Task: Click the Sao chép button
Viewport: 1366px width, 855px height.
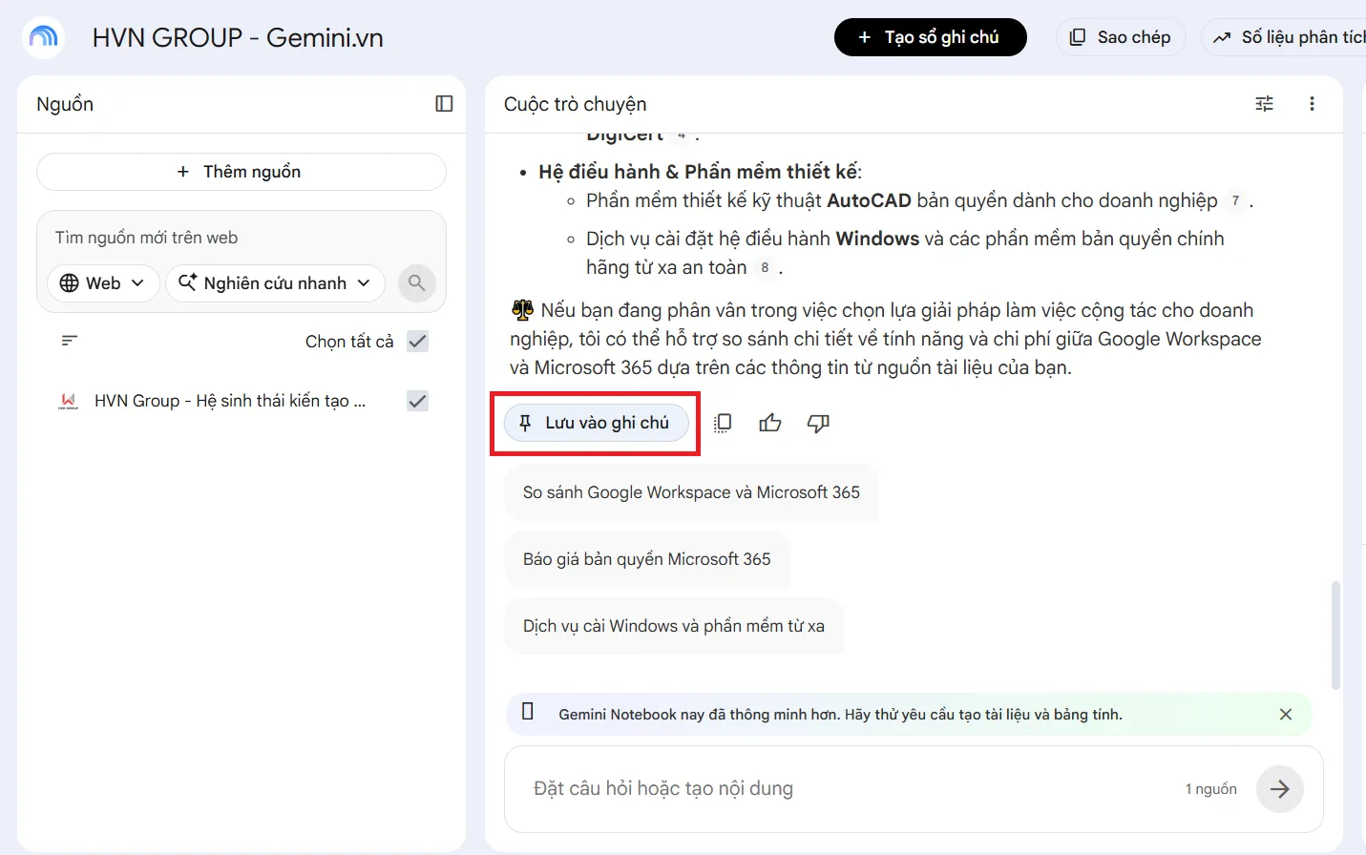Action: [x=1121, y=37]
